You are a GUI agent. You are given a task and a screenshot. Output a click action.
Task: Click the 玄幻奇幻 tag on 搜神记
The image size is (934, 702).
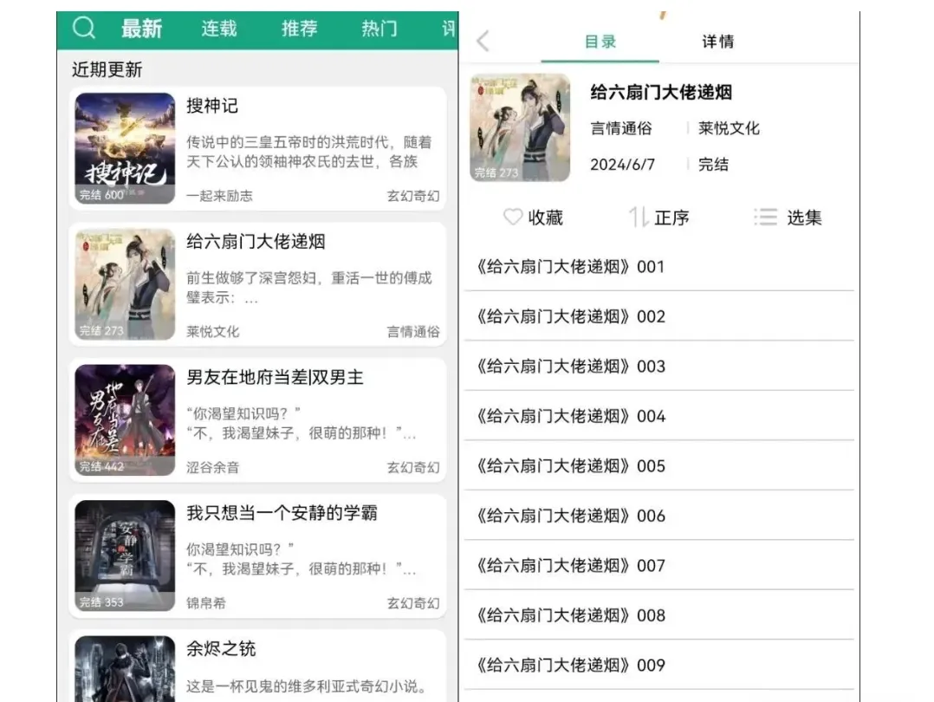click(413, 196)
